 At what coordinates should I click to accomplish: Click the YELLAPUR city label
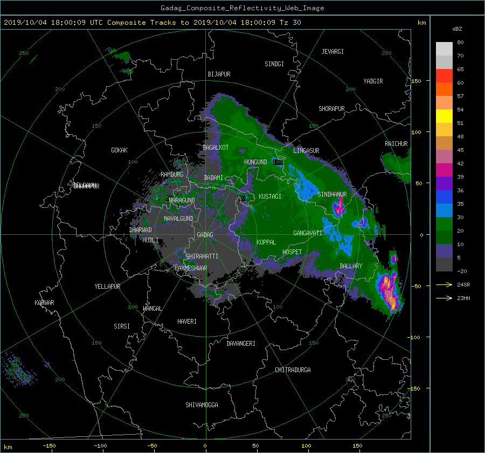107,287
